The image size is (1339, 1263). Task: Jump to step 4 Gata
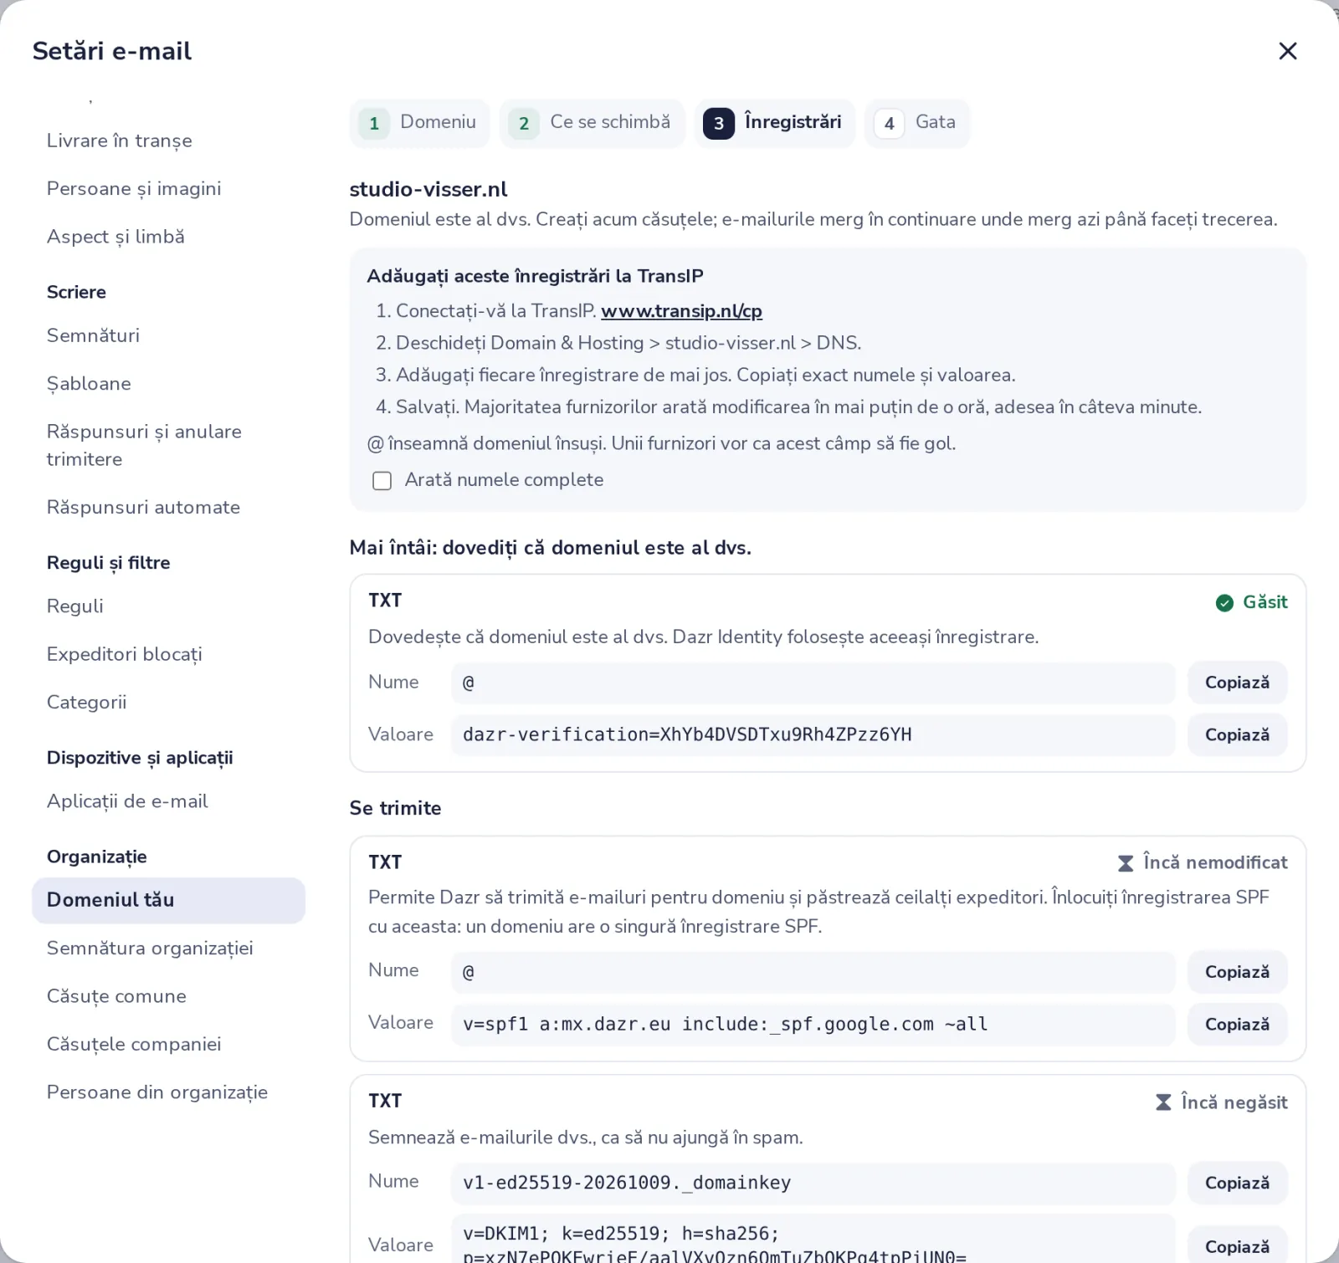pyautogui.click(x=917, y=123)
